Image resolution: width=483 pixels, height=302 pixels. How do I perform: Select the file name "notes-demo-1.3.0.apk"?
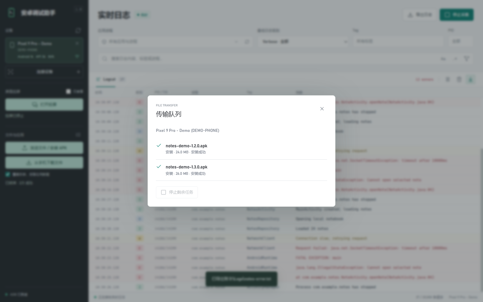pos(186,167)
